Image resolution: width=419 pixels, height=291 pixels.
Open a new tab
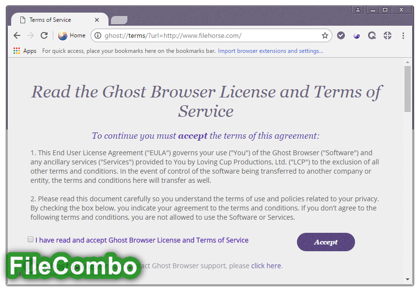(119, 20)
